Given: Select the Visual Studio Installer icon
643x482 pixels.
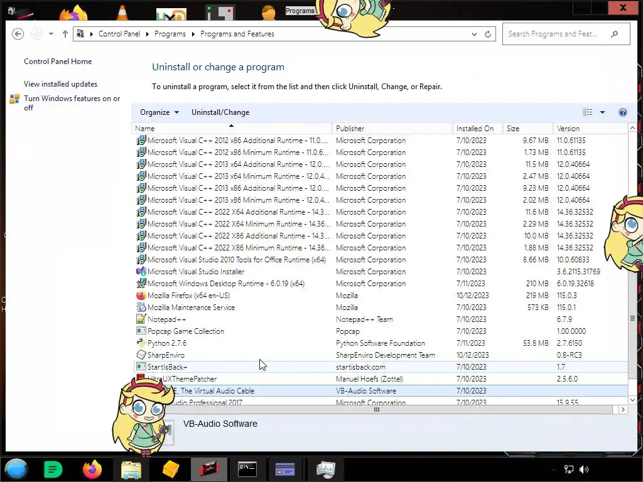Looking at the screenshot, I should 141,272.
